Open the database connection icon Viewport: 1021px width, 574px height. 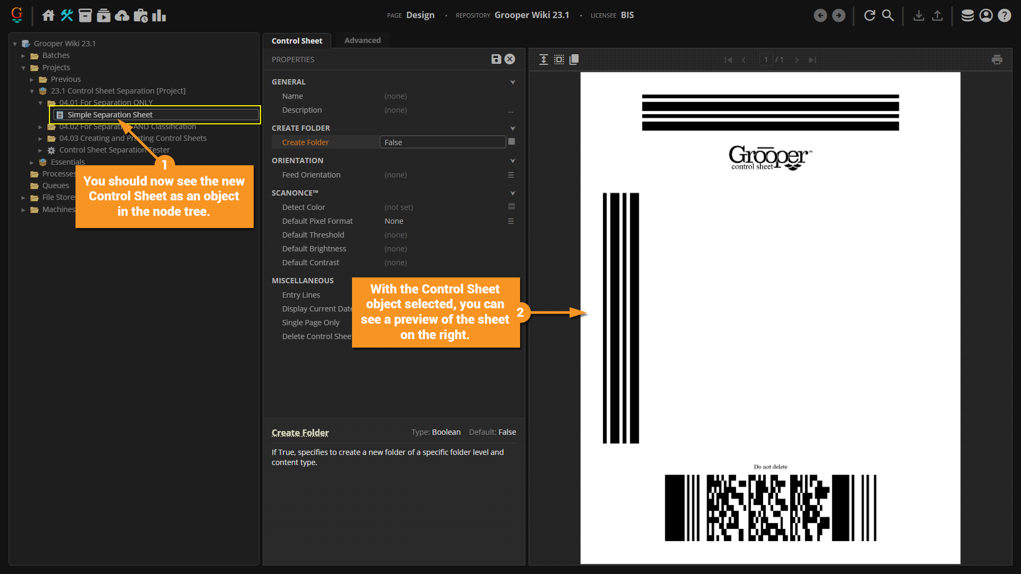pyautogui.click(x=967, y=15)
